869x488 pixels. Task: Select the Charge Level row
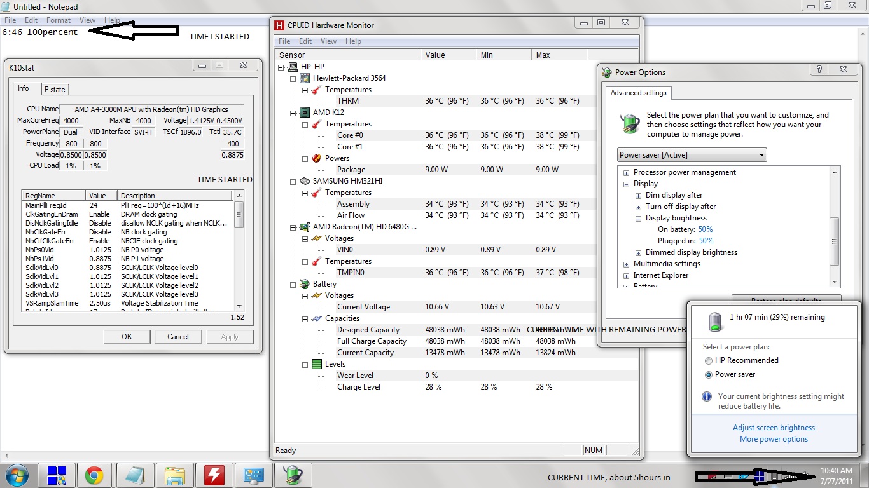457,387
